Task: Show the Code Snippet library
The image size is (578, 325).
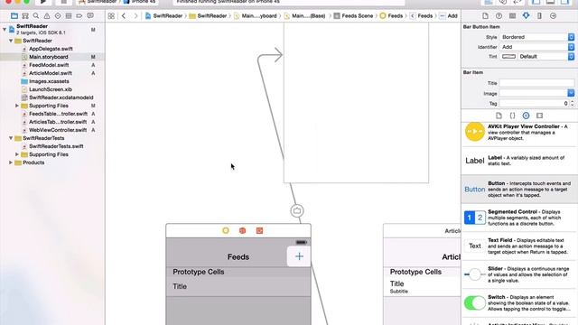Action: [512, 116]
